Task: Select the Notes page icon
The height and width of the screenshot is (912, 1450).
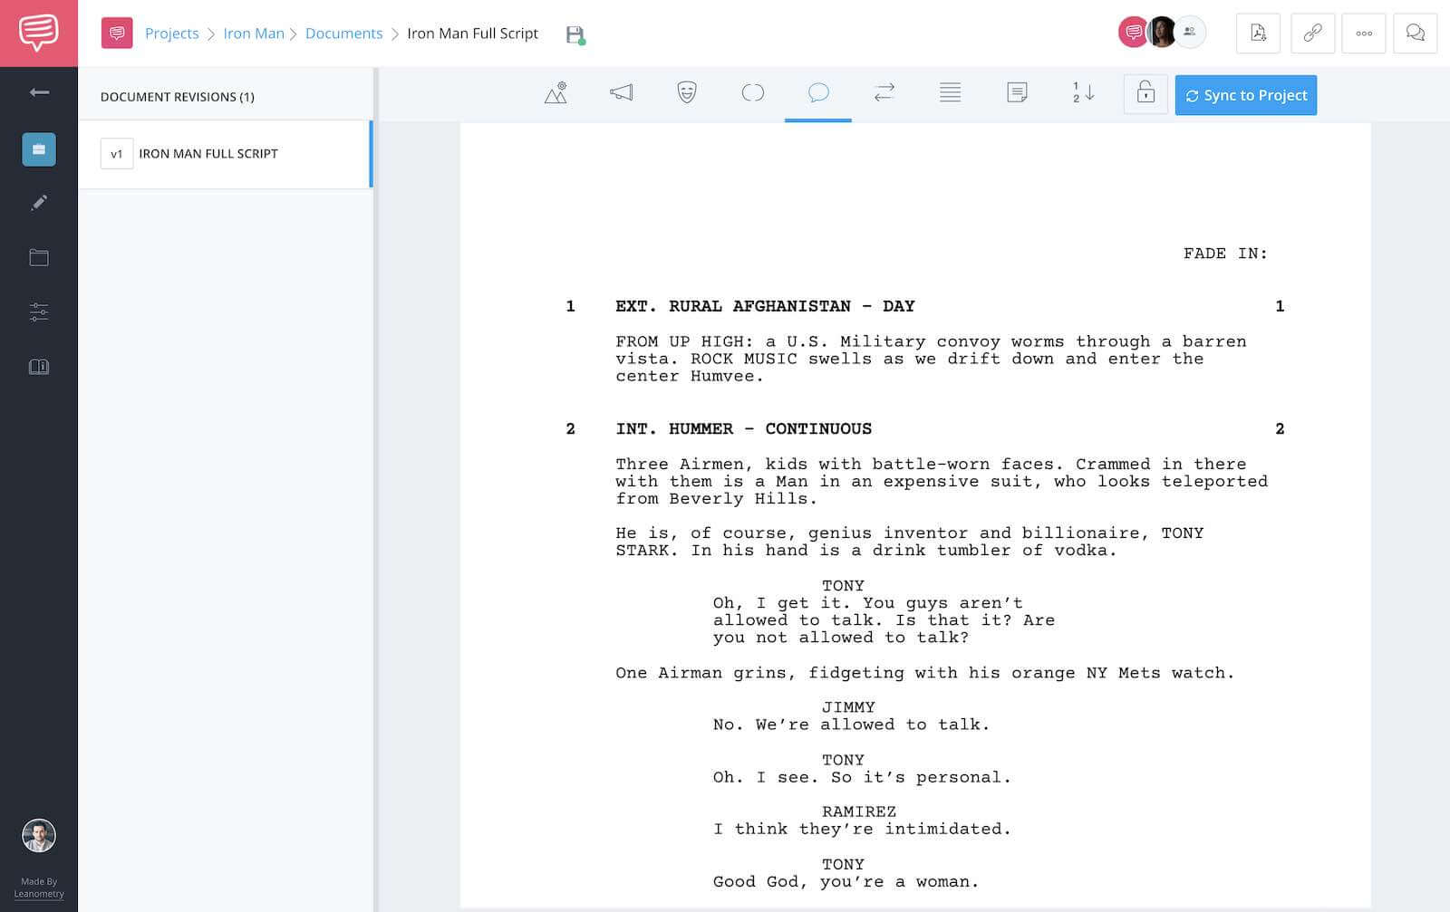Action: point(1017,92)
